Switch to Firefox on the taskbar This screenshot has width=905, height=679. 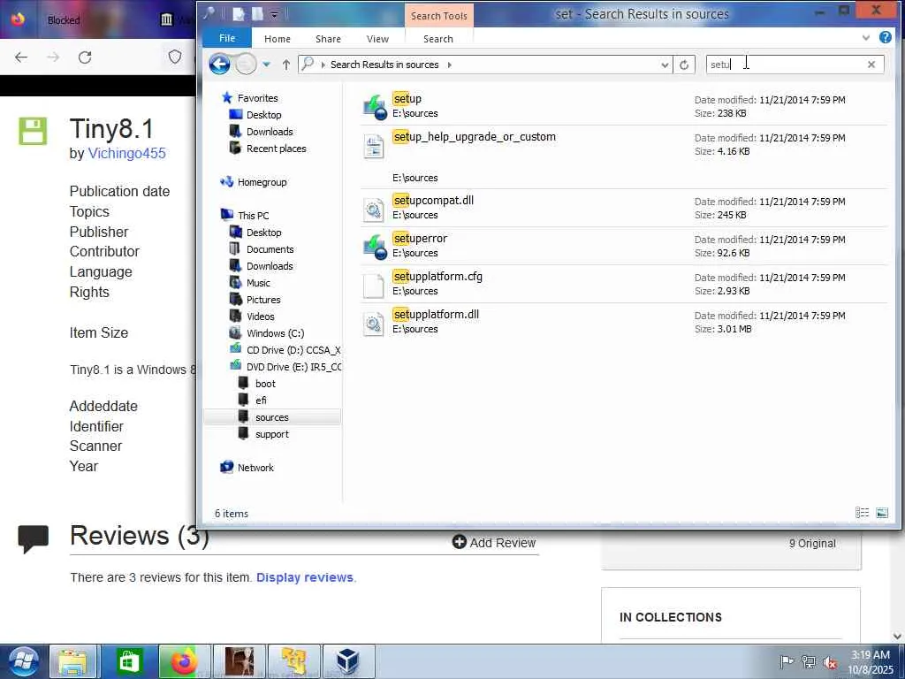[182, 661]
